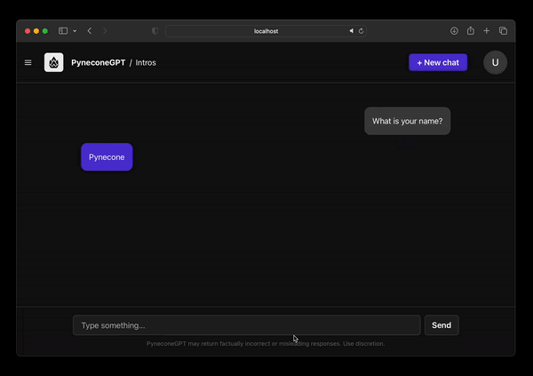Select the Intros chat name

click(146, 62)
